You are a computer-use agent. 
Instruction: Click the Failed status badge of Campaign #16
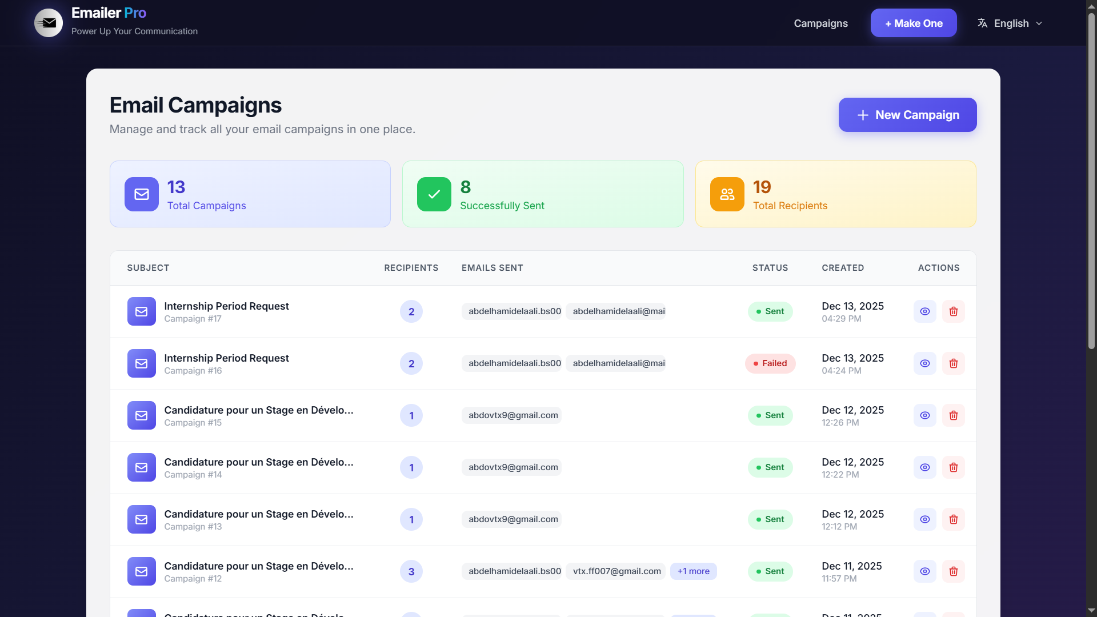point(770,363)
